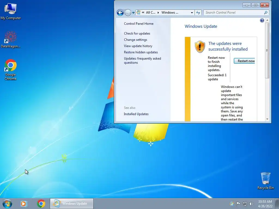Launch Chrome from the taskbar
The width and height of the screenshot is (279, 209).
[x=41, y=204]
